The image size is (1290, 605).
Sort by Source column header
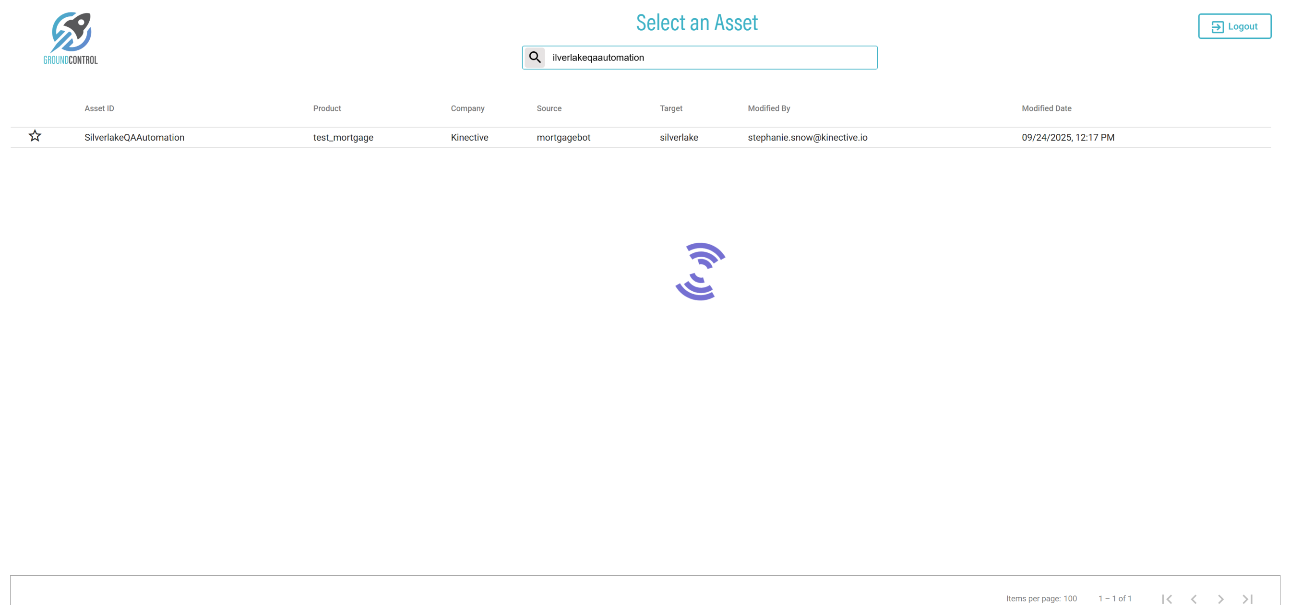549,108
